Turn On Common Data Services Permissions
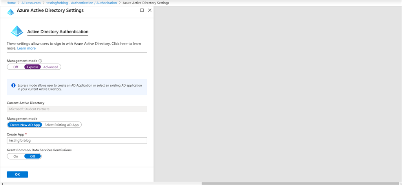 16,156
